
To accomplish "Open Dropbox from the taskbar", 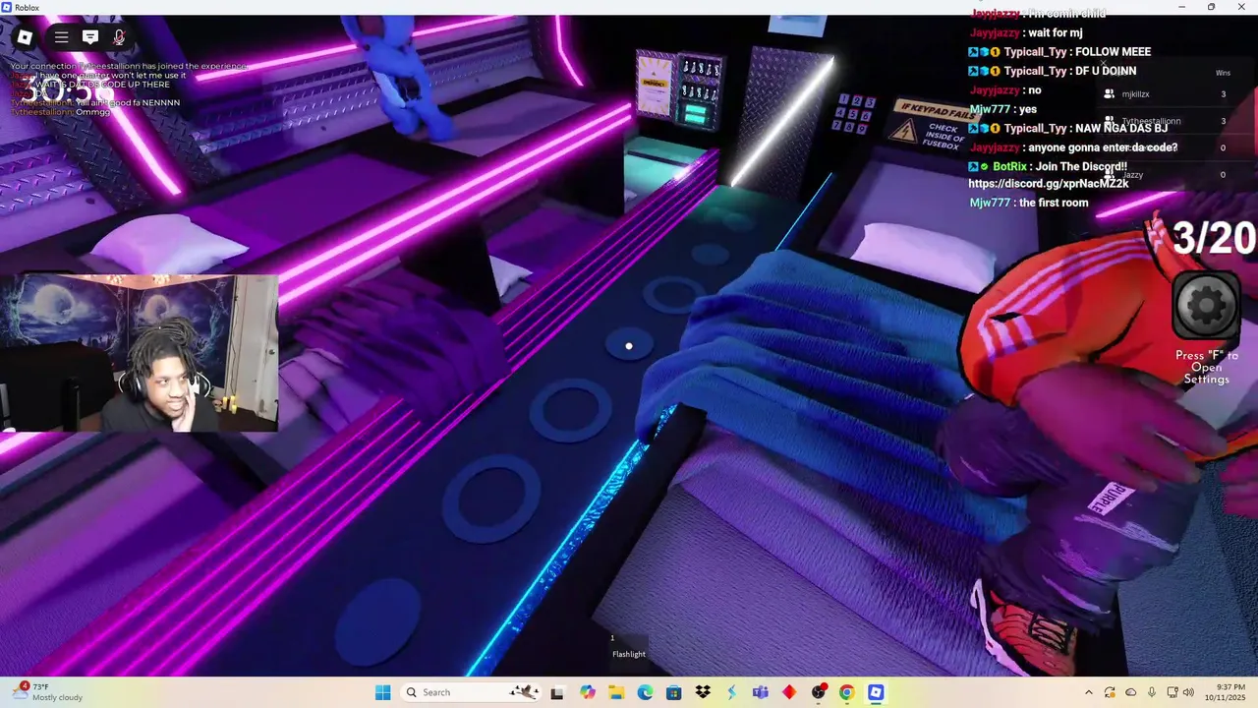I will click(x=703, y=692).
